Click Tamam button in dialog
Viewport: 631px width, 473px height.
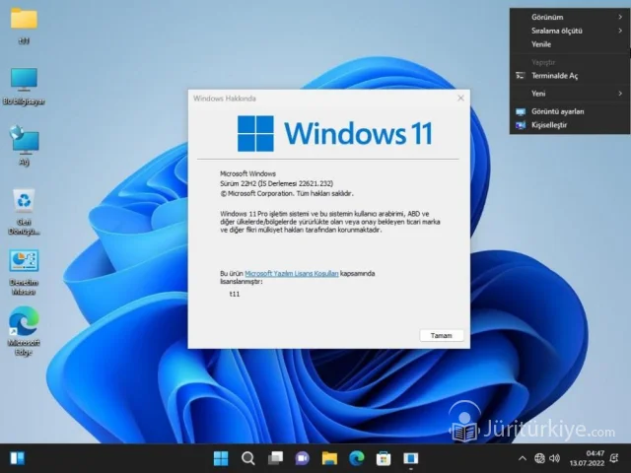pyautogui.click(x=442, y=335)
